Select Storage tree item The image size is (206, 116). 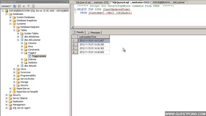pos(24,82)
